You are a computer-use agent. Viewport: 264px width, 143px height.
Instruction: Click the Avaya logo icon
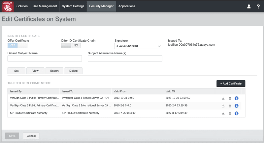tap(8, 6)
